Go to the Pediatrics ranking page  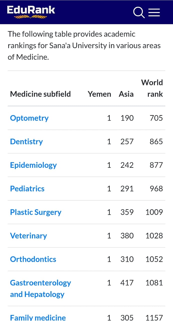(27, 189)
